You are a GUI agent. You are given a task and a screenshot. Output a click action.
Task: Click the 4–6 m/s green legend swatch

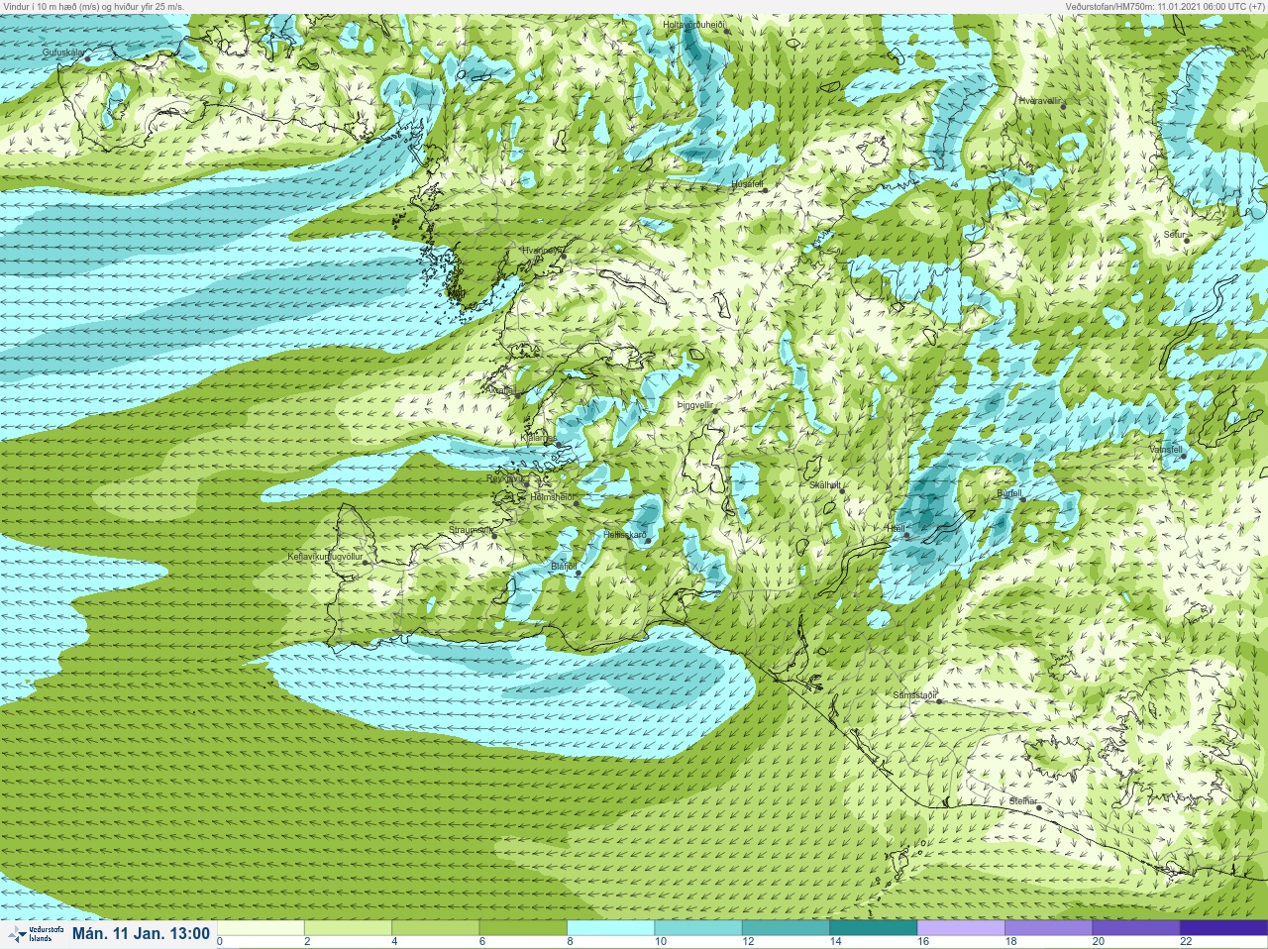pyautogui.click(x=436, y=928)
